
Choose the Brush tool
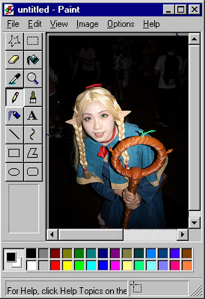(x=33, y=97)
